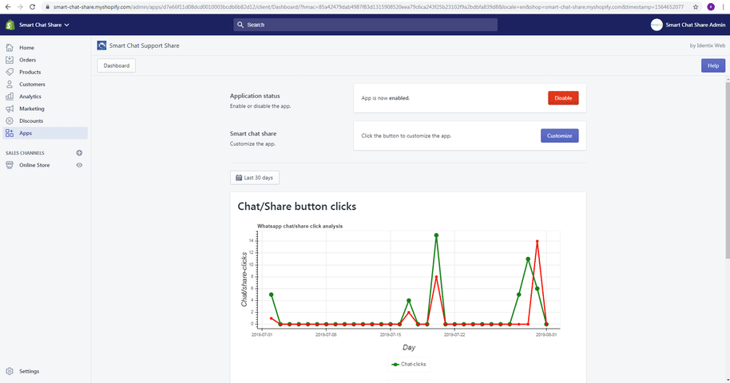
Task: Select the Dashboard tab
Action: (x=117, y=65)
